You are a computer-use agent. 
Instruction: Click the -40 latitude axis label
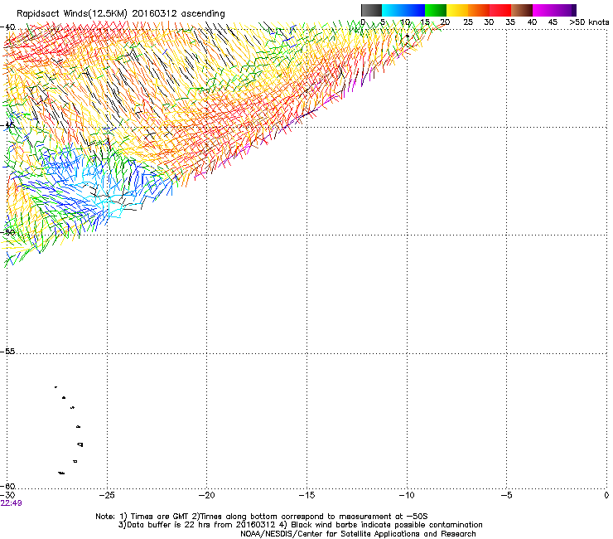[x=8, y=27]
